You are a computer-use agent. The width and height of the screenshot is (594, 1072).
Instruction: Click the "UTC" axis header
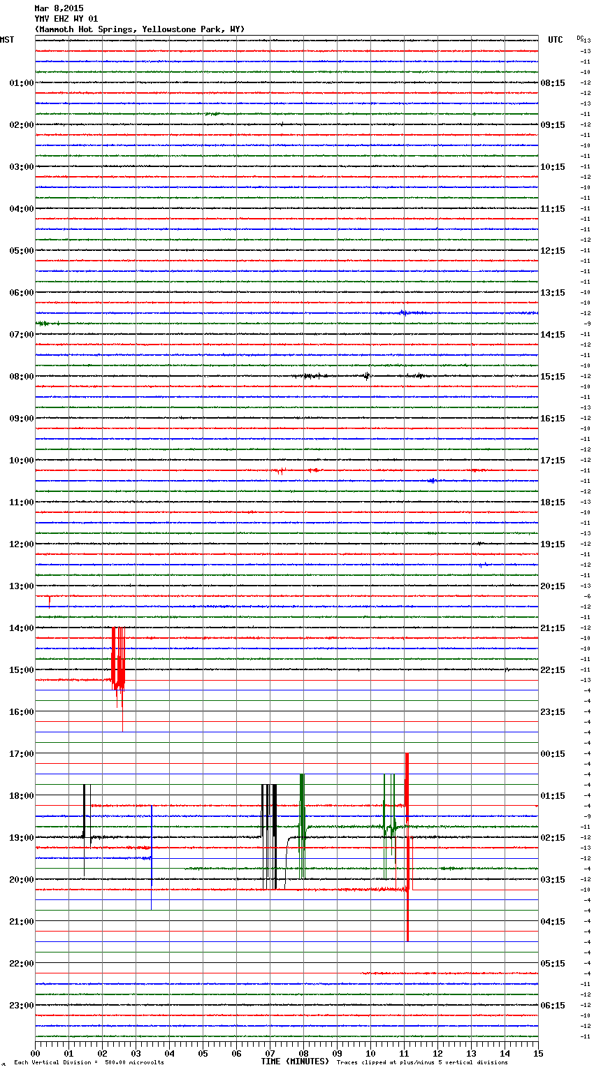(x=556, y=40)
